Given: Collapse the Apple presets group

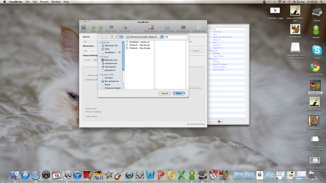Looking at the screenshot, I should tap(209, 29).
